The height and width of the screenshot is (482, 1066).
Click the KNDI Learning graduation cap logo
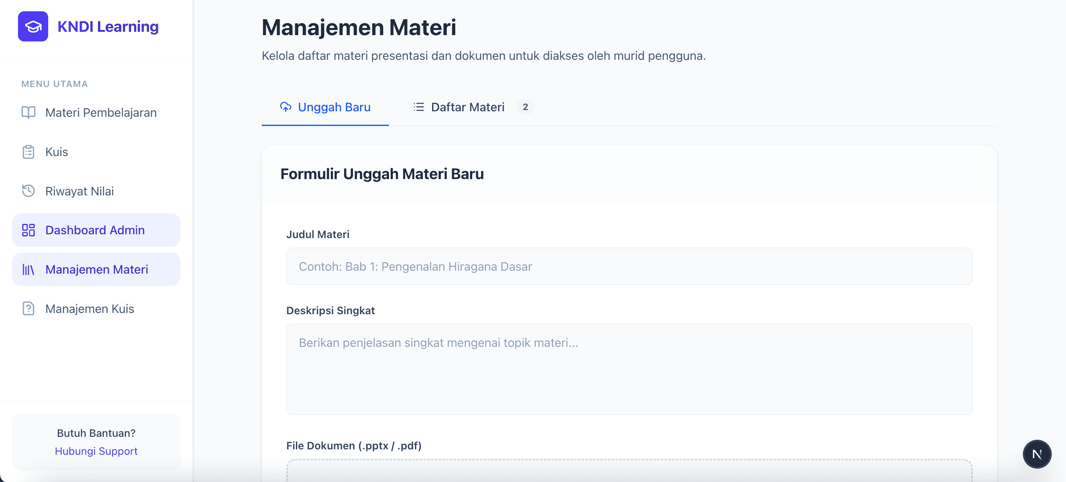pyautogui.click(x=33, y=26)
